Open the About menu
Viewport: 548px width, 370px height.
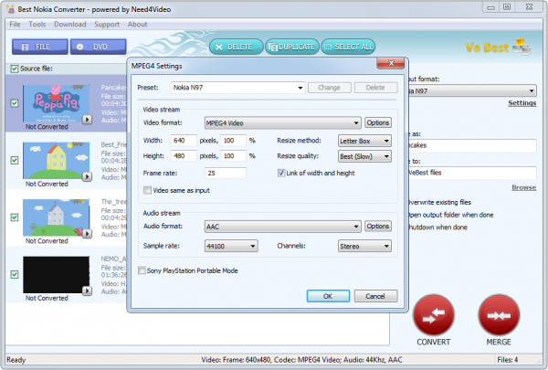click(137, 25)
